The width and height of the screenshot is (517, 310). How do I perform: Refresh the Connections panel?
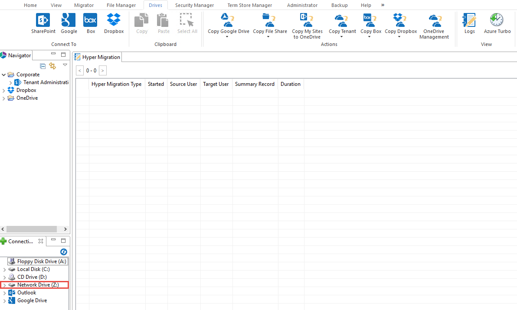point(63,251)
